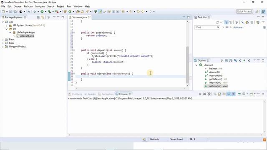Open the Refactor menu

[28, 7]
